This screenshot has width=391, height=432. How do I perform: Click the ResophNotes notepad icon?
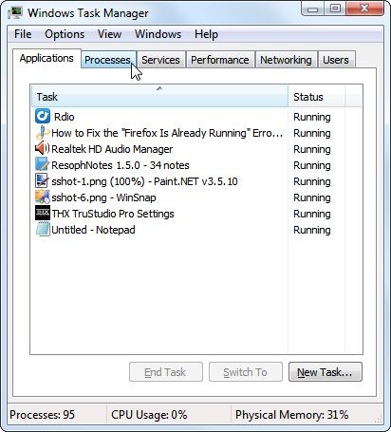43,164
